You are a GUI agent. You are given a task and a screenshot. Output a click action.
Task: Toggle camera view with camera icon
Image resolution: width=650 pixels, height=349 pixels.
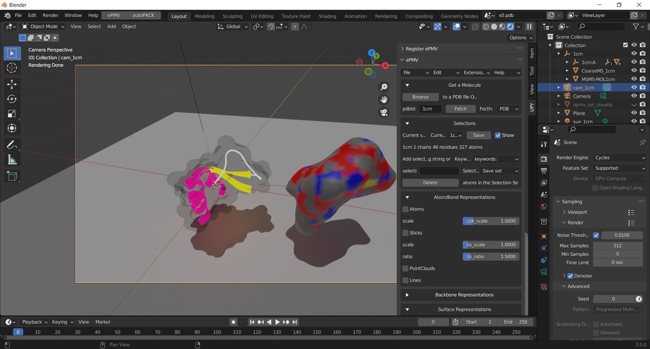click(384, 113)
